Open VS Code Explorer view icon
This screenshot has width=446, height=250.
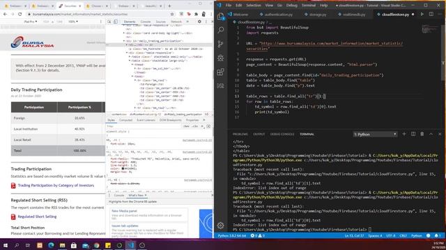pos(220,17)
